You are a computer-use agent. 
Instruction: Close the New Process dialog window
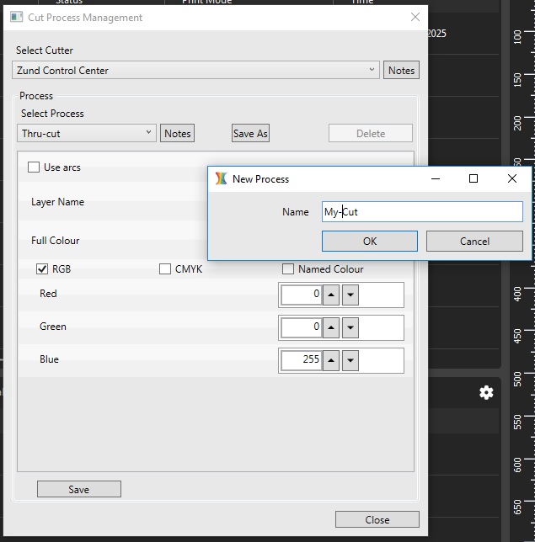pyautogui.click(x=511, y=178)
